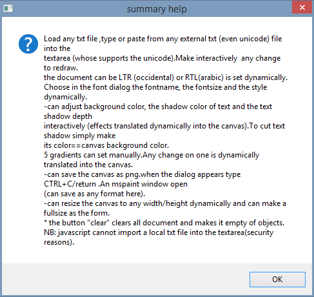Click the "Choose in the font dialog" line
Image resolution: width=314 pixels, height=297 pixels.
(x=155, y=87)
